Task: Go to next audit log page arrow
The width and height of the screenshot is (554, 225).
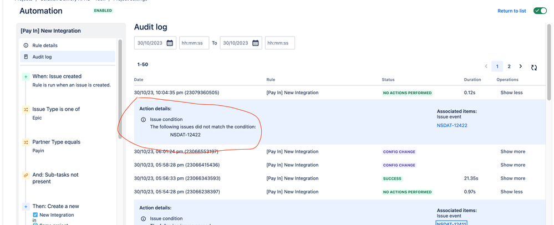Action: [520, 67]
